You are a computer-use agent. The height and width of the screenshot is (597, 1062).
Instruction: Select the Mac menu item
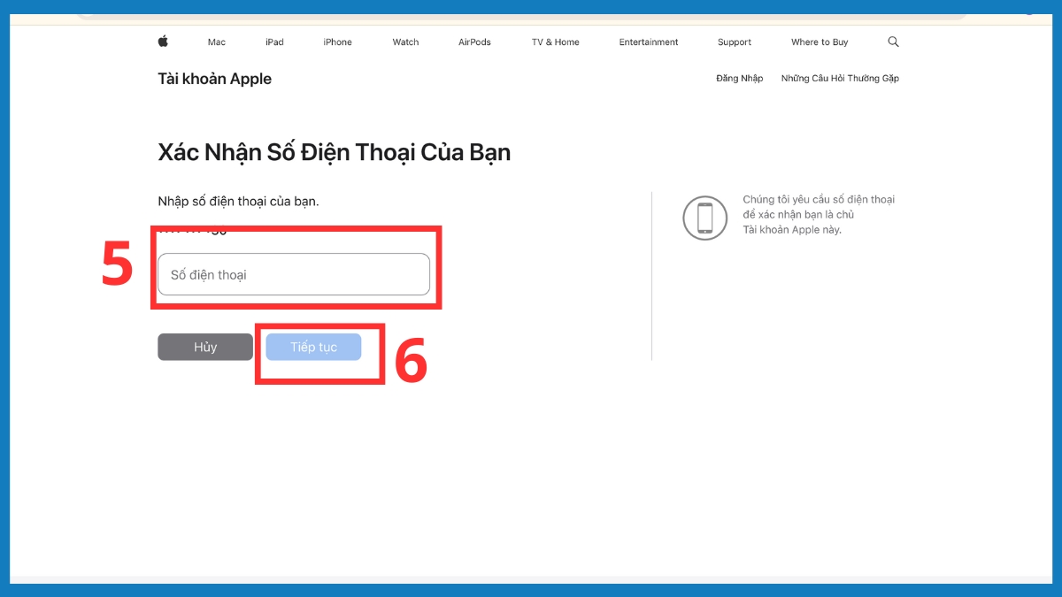point(216,42)
